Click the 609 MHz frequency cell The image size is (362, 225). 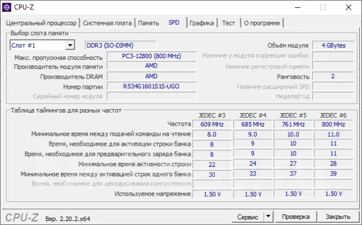[x=212, y=124]
